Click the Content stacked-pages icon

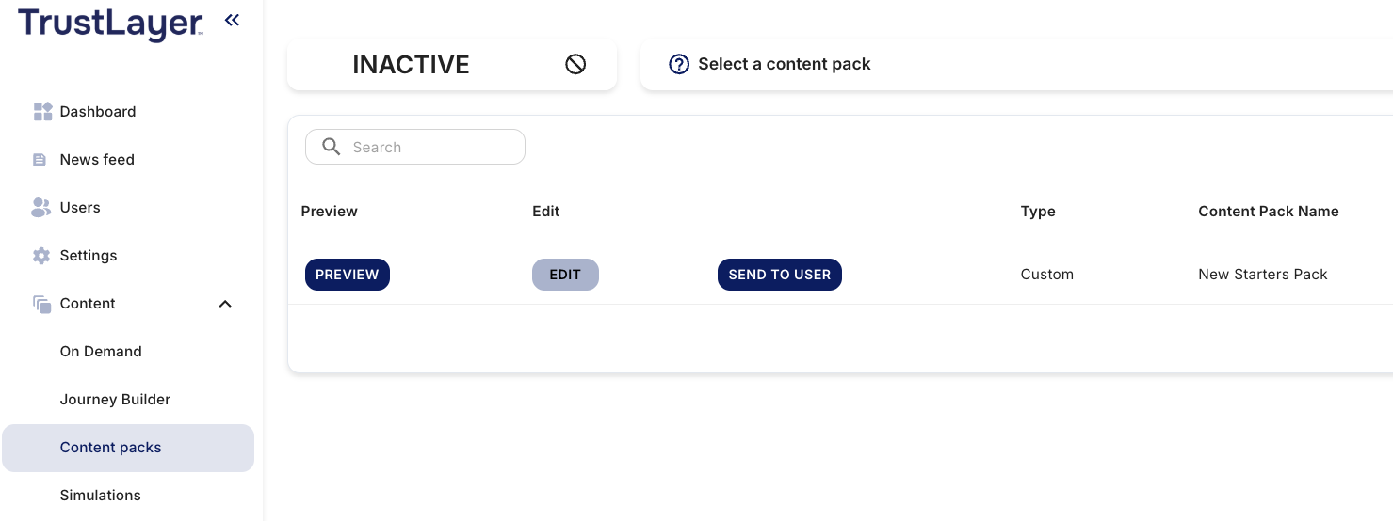41,304
